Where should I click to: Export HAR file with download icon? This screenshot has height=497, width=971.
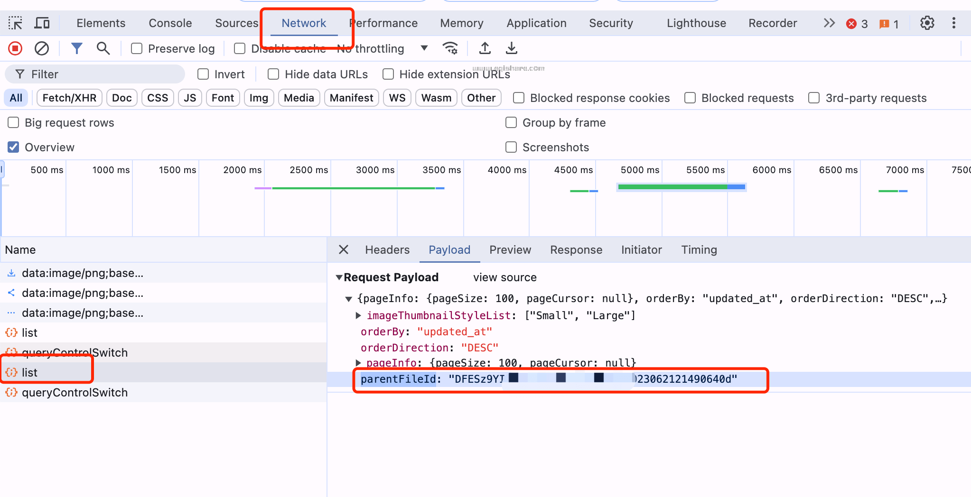[511, 48]
